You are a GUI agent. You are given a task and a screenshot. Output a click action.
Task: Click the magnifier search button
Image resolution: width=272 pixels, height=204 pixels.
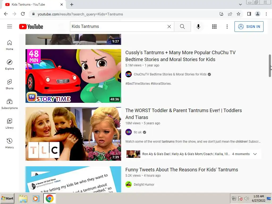pyautogui.click(x=182, y=27)
